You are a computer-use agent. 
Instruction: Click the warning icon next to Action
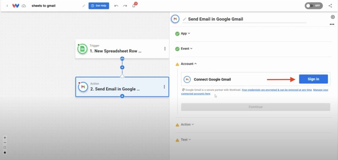(177, 125)
